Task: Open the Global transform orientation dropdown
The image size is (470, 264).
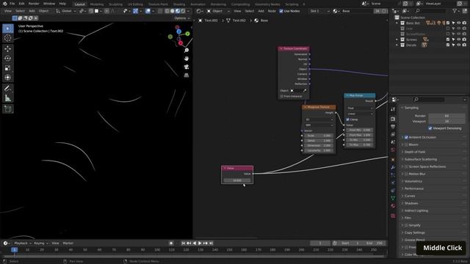Action: click(x=66, y=11)
